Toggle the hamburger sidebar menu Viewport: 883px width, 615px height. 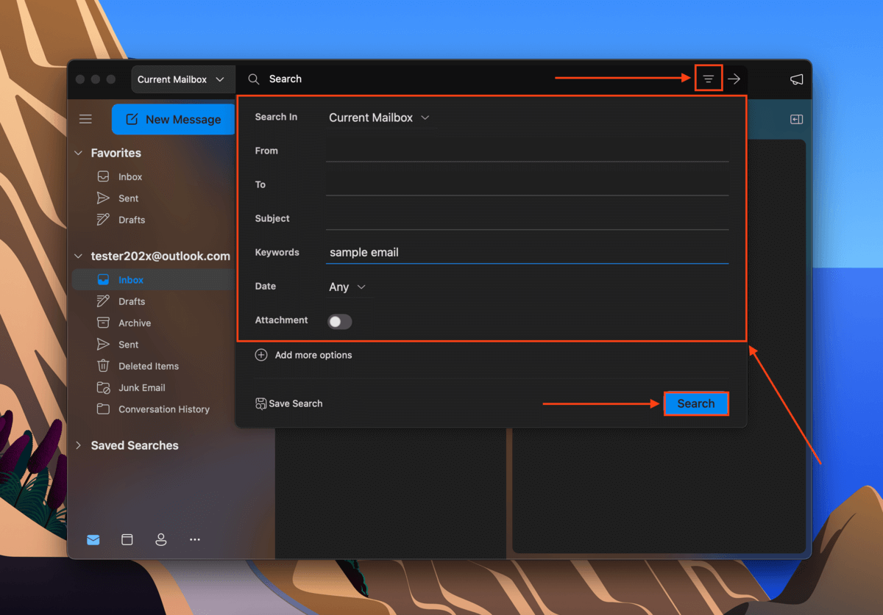tap(85, 119)
